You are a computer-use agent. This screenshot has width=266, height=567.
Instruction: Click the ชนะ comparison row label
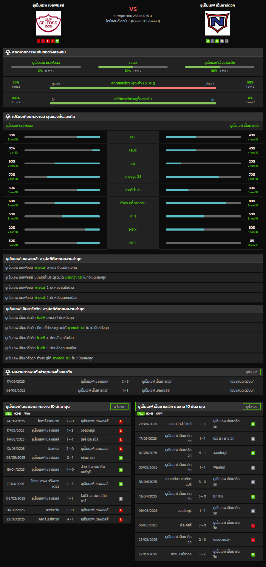tap(133, 137)
